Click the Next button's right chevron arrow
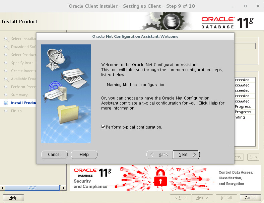The width and height of the screenshot is (264, 203). pyautogui.click(x=194, y=155)
